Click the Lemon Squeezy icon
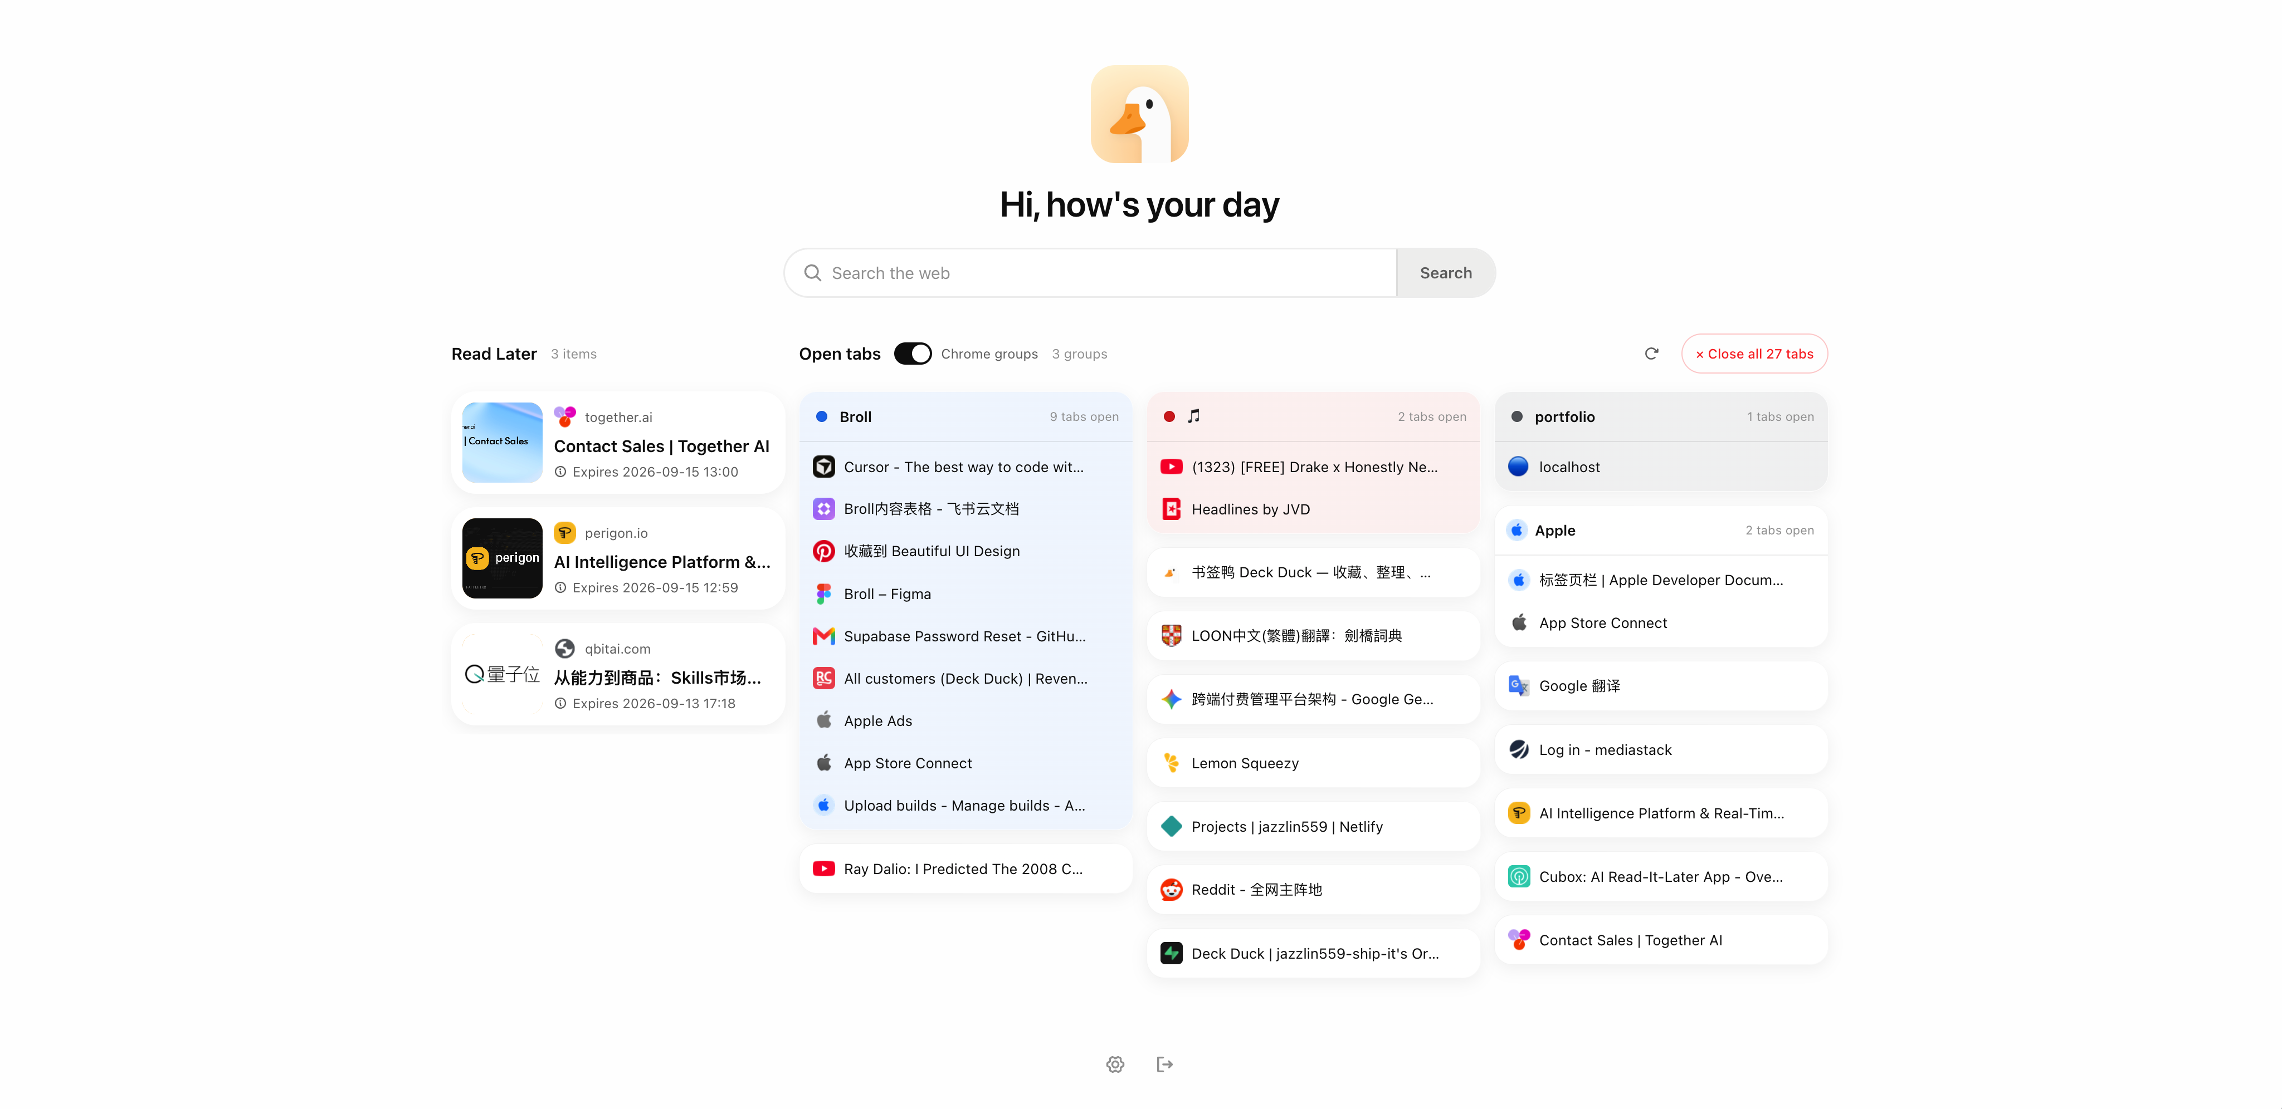Screen dimensions: 2282x1109 tap(1171, 763)
